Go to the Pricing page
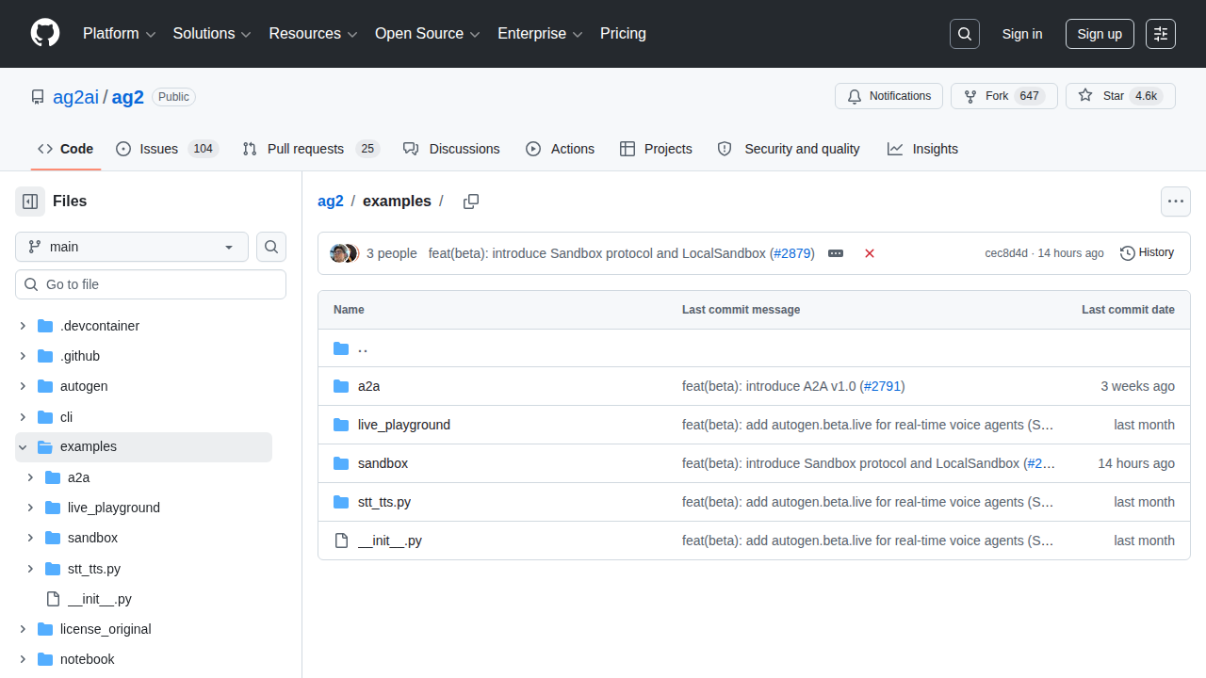Viewport: 1206px width, 678px height. 623,34
